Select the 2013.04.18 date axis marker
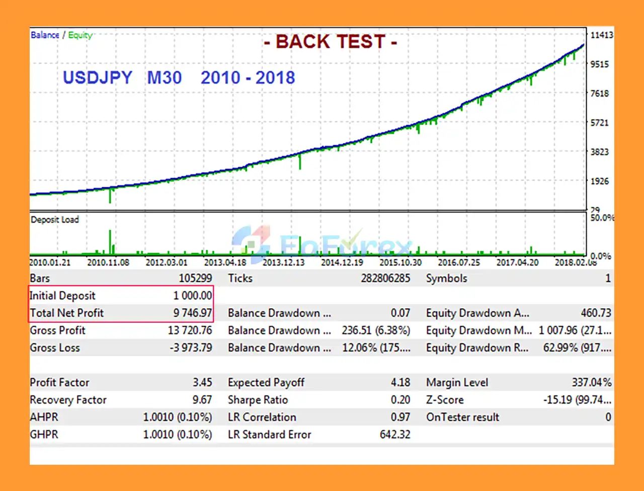The width and height of the screenshot is (644, 491). pos(225,262)
